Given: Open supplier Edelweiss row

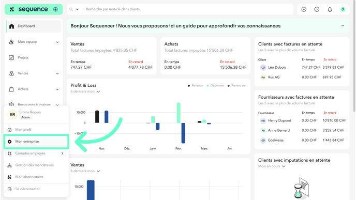Looking at the screenshot, I should 302,141.
